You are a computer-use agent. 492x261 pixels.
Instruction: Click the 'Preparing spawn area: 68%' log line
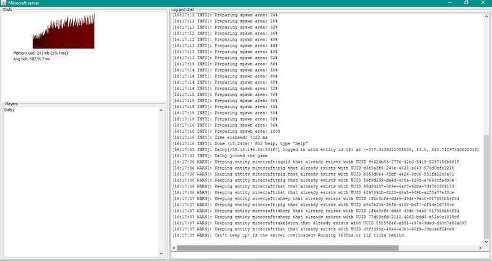point(225,82)
